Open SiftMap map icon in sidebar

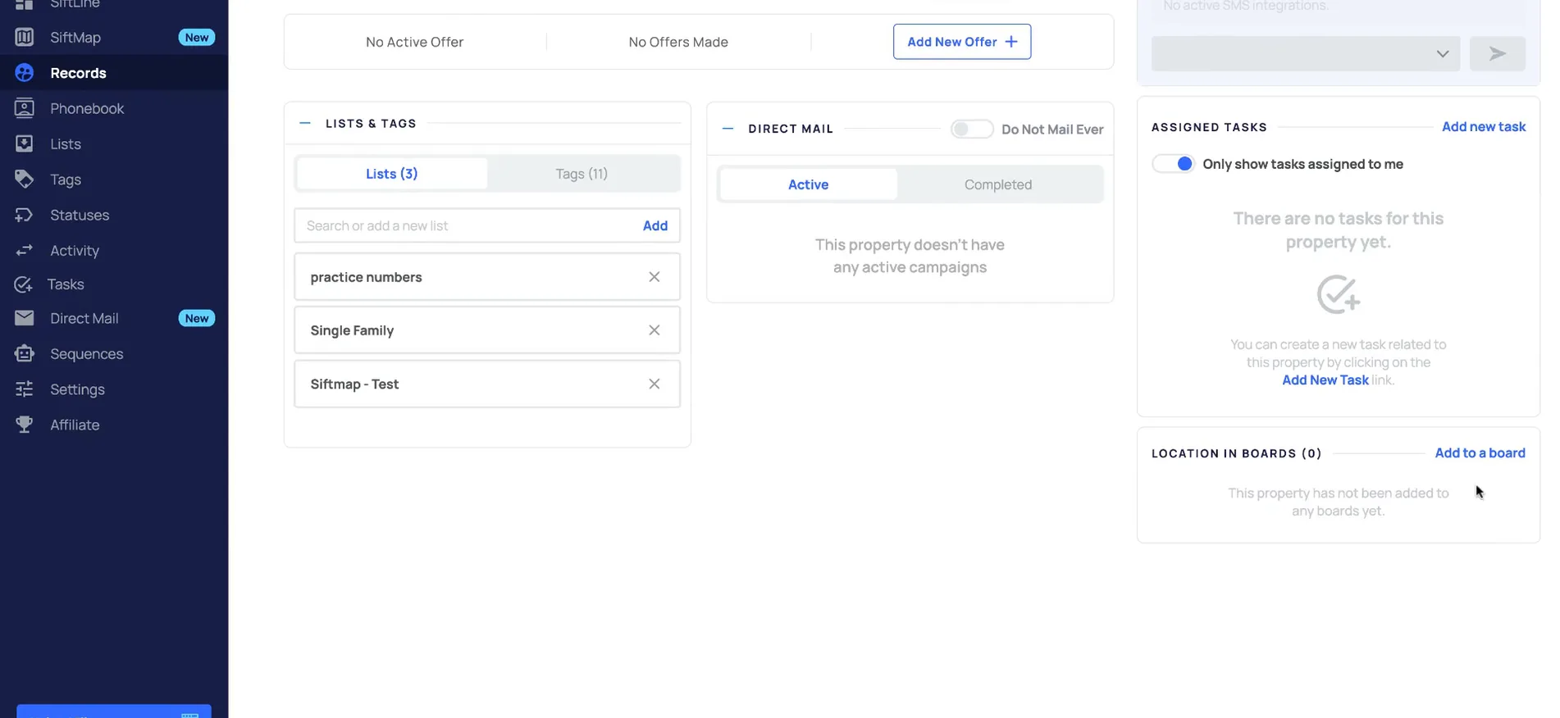coord(25,37)
